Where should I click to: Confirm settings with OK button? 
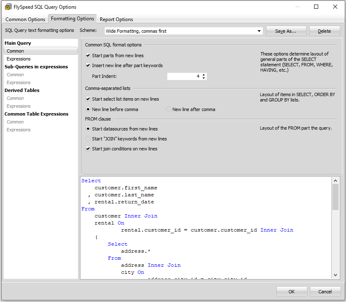click(x=292, y=291)
